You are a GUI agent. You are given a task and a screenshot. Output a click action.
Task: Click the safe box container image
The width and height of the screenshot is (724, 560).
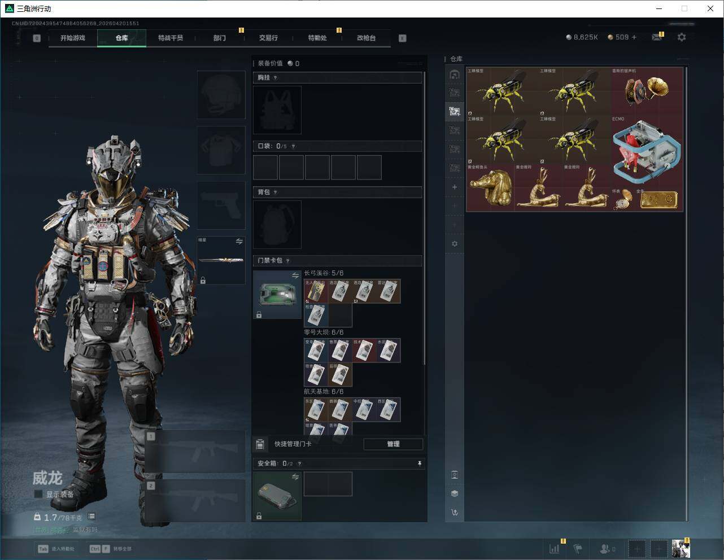pyautogui.click(x=277, y=496)
